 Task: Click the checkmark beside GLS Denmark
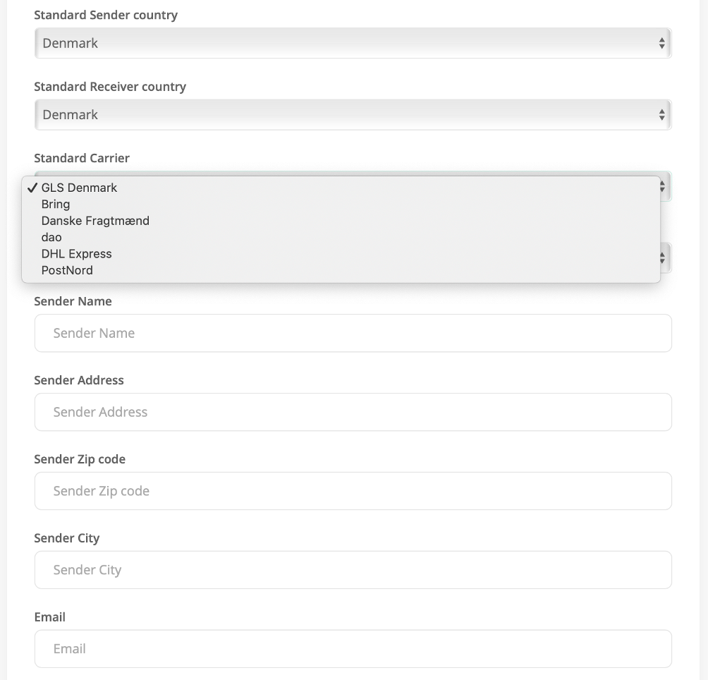click(x=32, y=188)
